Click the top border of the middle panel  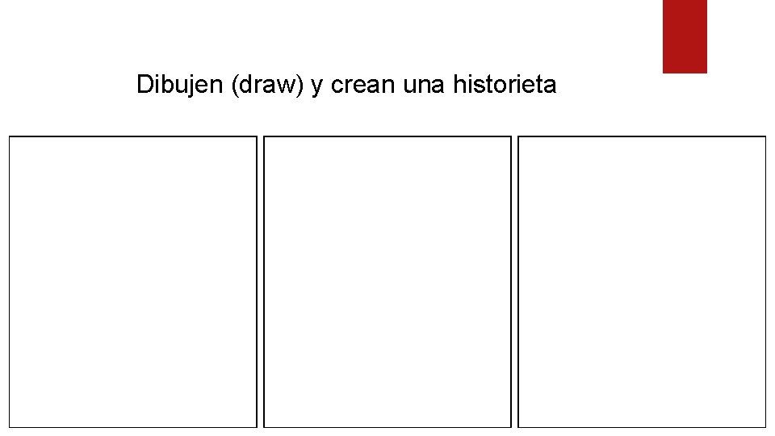coord(387,136)
